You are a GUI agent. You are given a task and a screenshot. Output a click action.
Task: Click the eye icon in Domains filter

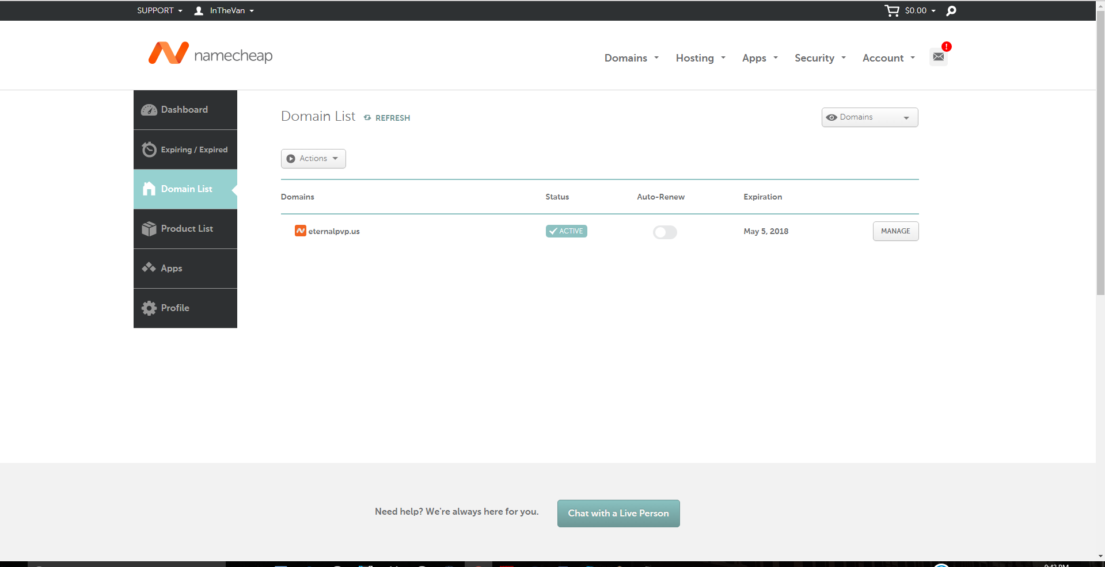pos(831,117)
